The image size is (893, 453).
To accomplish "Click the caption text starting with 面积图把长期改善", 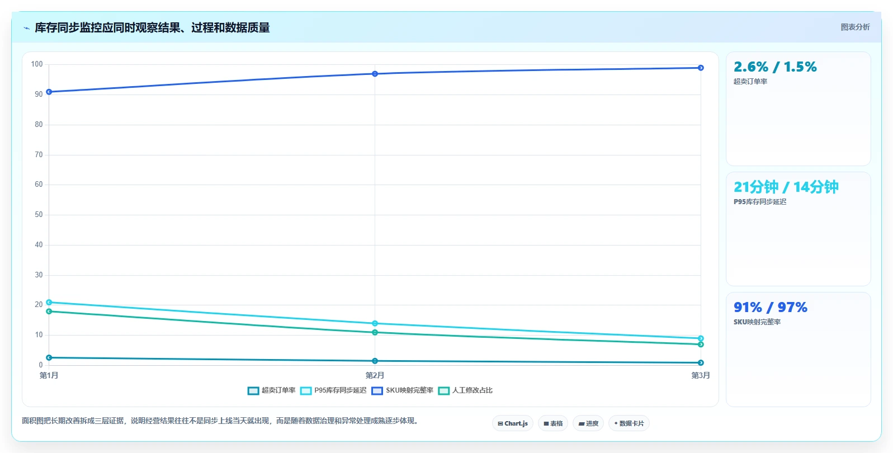I will [x=220, y=421].
